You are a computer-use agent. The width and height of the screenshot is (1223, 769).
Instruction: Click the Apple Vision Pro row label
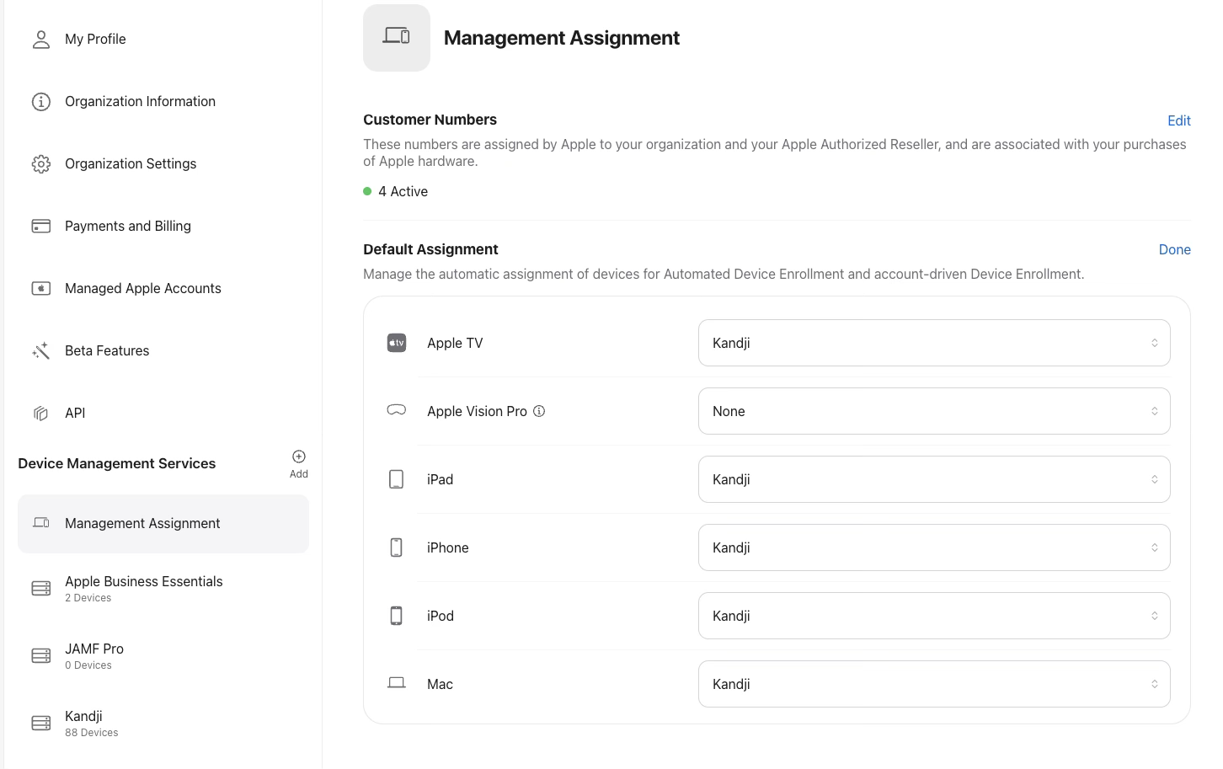click(477, 411)
